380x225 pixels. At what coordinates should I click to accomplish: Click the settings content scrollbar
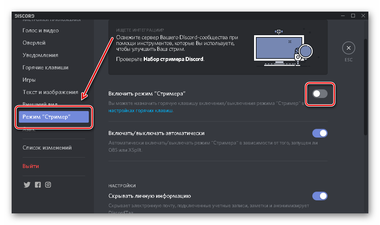pos(366,87)
